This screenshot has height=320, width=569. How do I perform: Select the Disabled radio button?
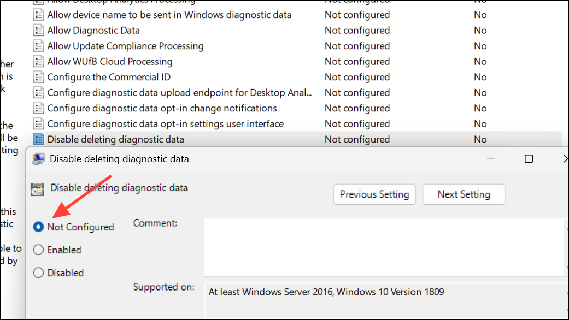coord(38,272)
